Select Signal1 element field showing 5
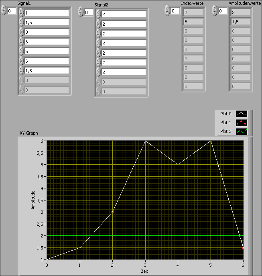This screenshot has width=262, height=276. (47, 51)
